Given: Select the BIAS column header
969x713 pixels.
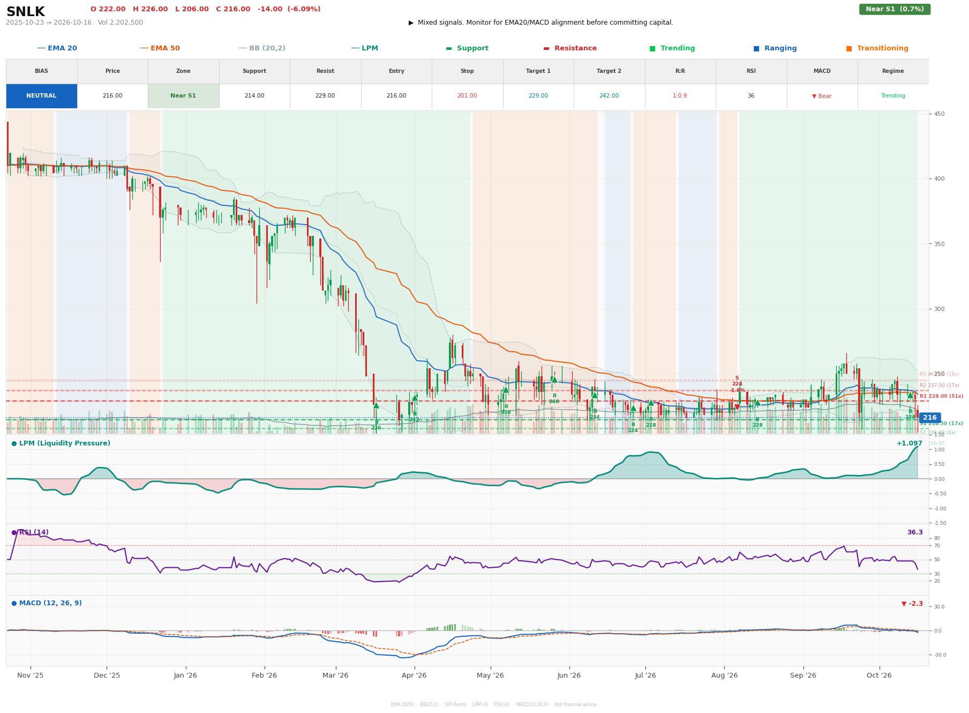Looking at the screenshot, I should 41,71.
